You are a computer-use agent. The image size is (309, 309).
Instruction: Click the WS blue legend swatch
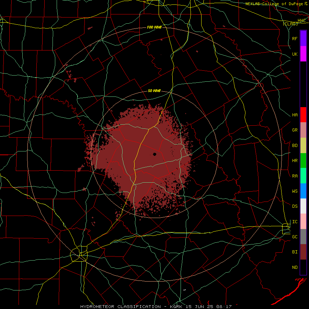point(303,191)
